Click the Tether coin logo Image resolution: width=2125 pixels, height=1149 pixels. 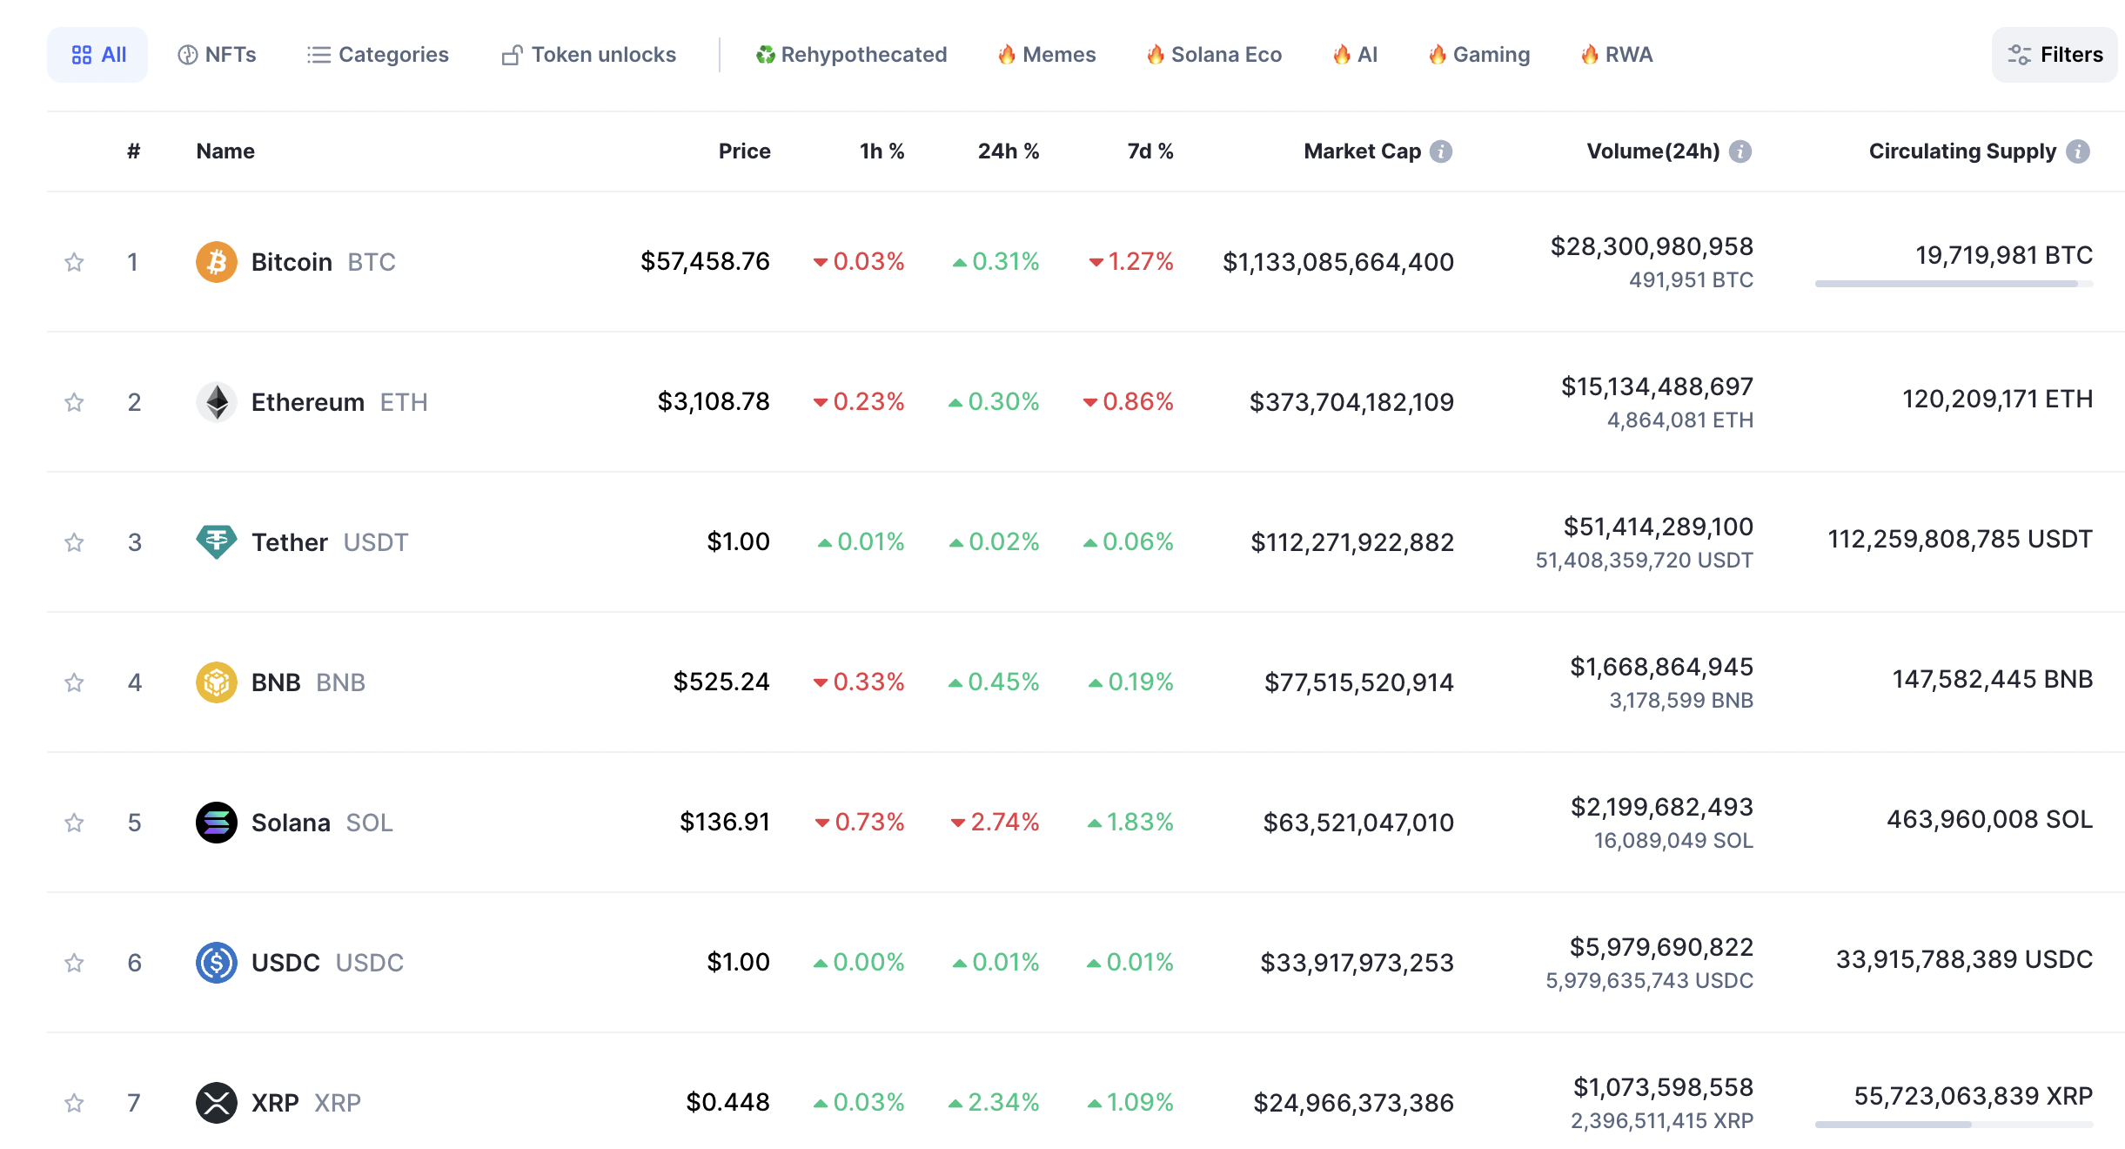click(217, 542)
